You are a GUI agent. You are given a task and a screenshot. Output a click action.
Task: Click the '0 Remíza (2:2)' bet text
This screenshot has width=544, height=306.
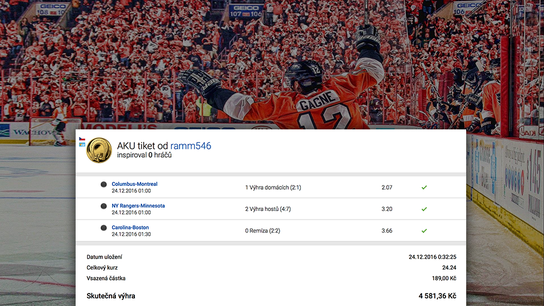[x=263, y=231]
